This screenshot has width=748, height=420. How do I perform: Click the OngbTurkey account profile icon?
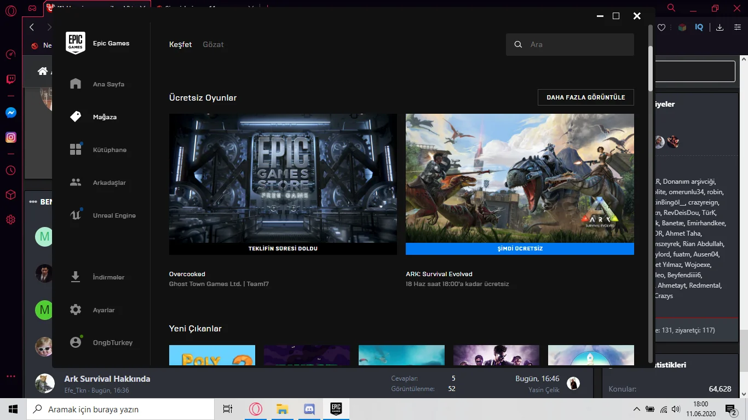coord(76,342)
